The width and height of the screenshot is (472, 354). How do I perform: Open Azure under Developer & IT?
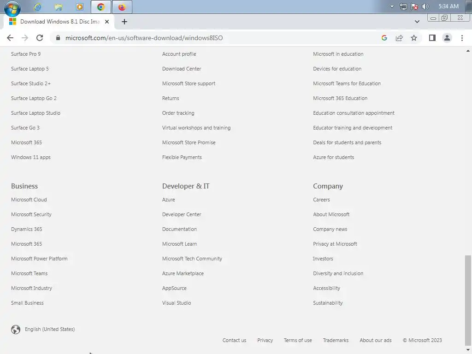169,200
